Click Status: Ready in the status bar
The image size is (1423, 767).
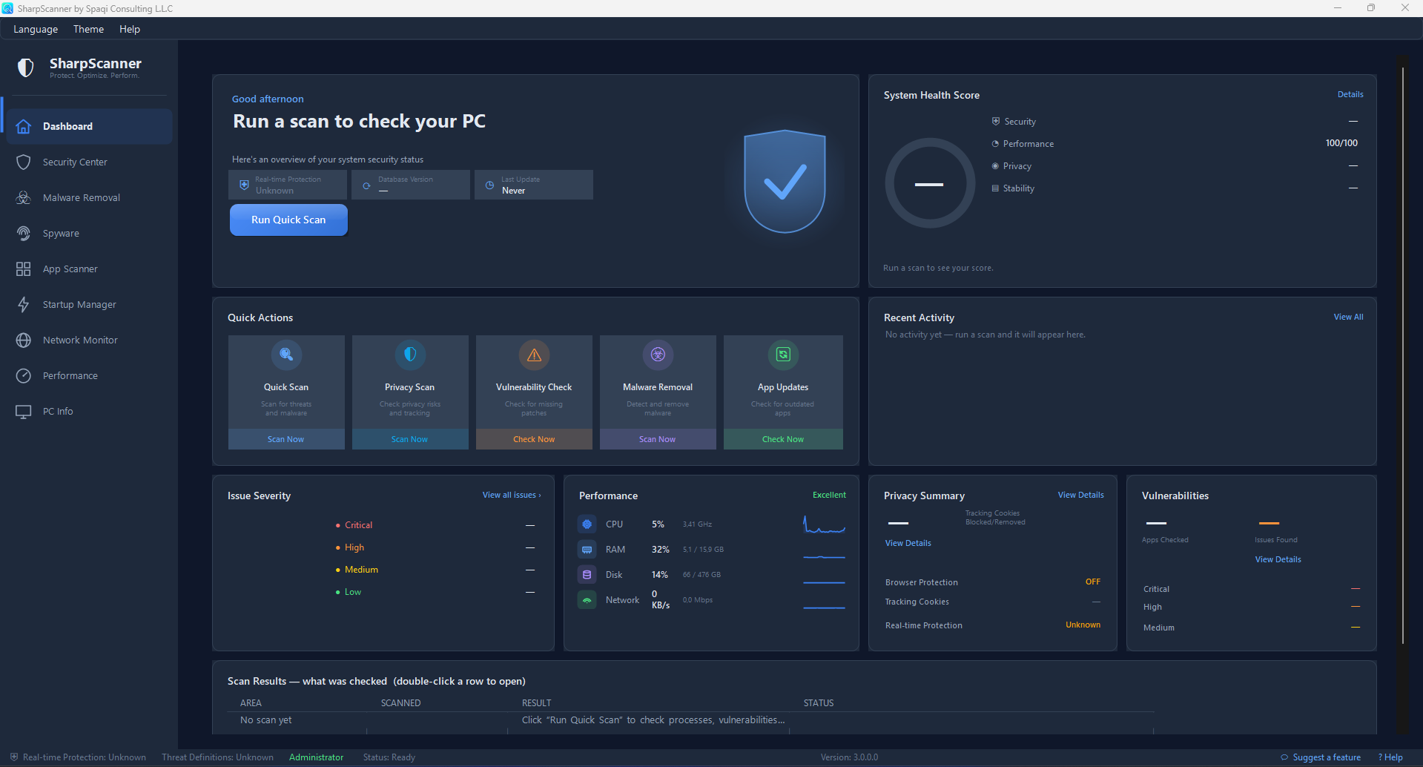(x=389, y=757)
